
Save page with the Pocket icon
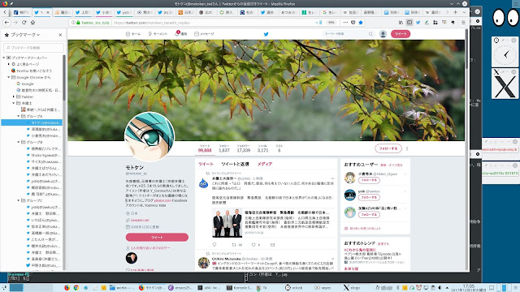[353, 23]
